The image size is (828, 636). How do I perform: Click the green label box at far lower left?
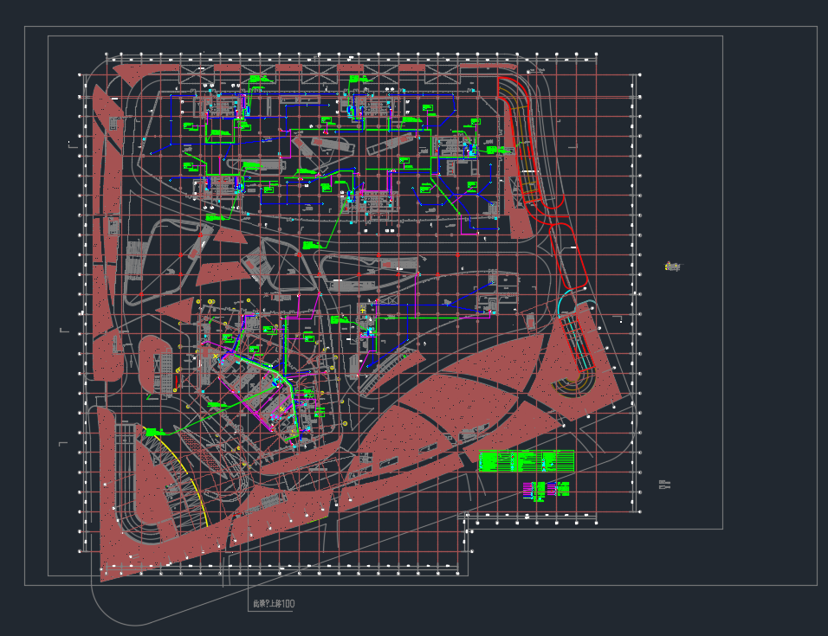coord(156,432)
